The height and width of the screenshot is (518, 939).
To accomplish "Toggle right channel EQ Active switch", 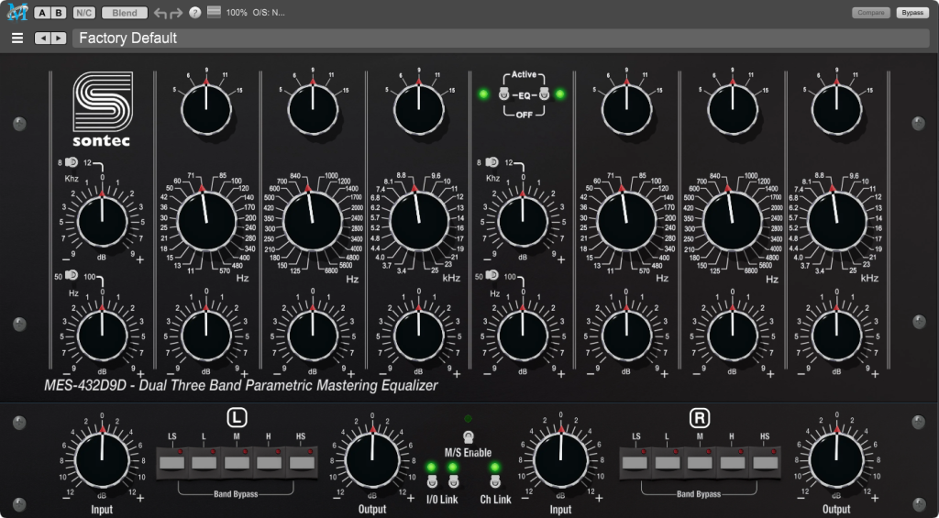I will 545,94.
